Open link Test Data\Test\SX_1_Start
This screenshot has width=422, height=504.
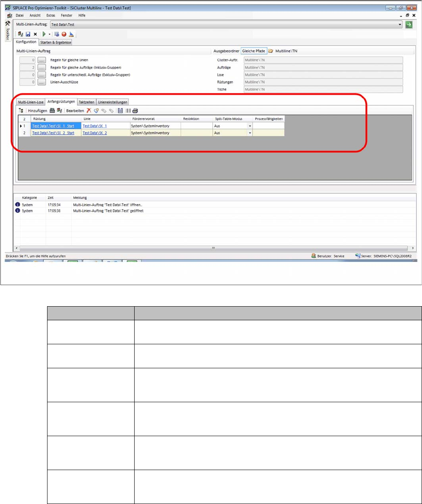point(53,126)
